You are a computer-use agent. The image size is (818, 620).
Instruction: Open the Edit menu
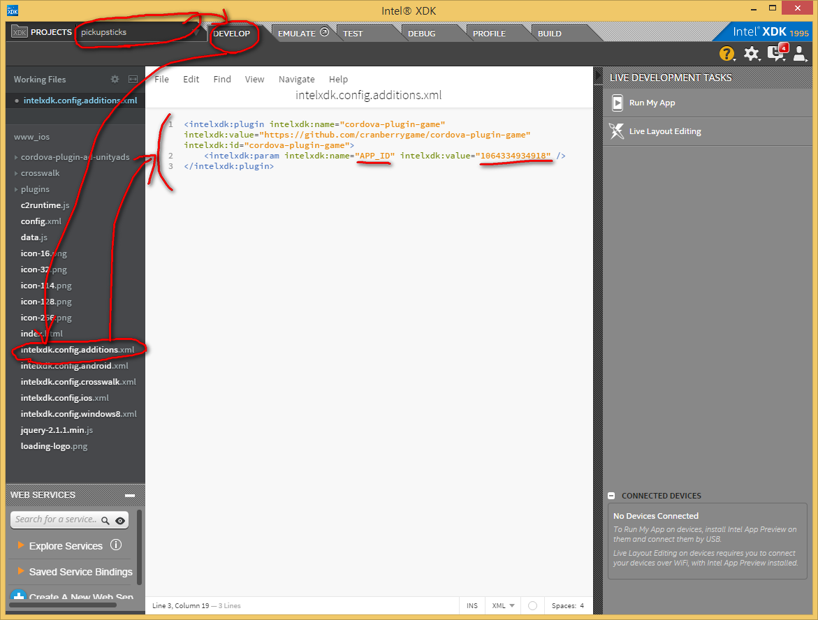tap(191, 80)
